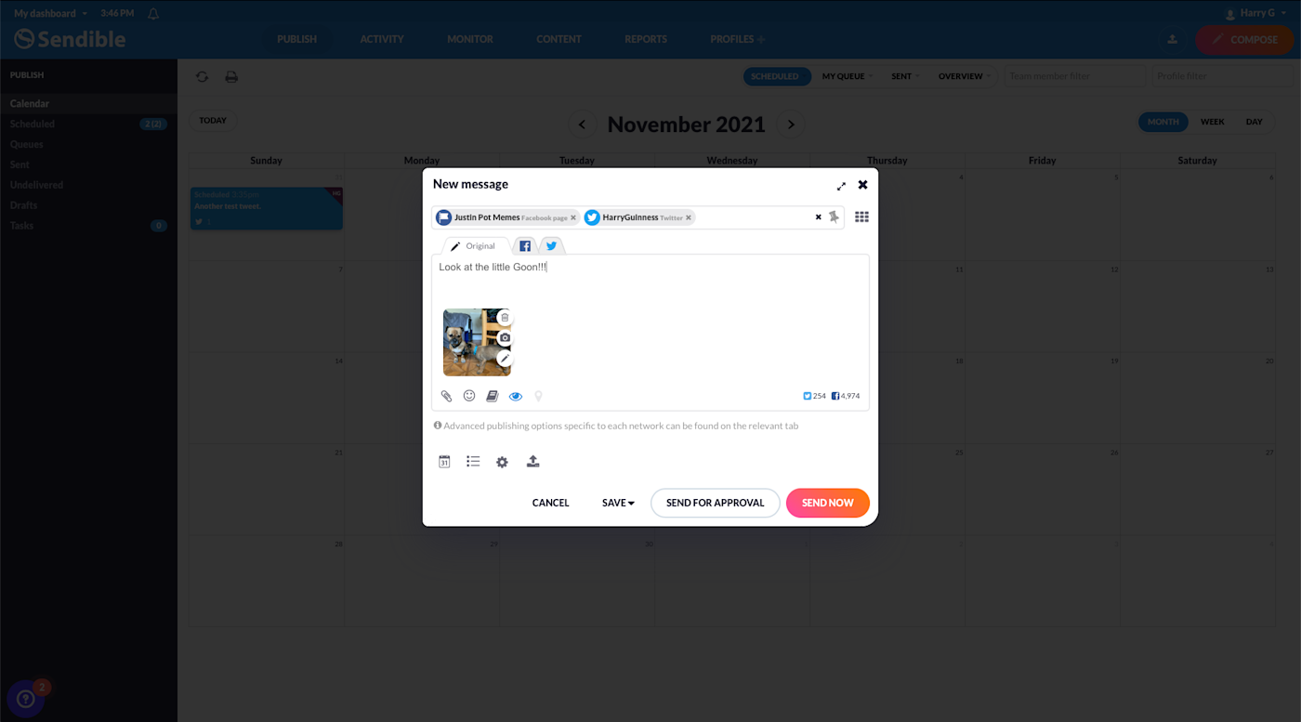1301x722 pixels.
Task: Open Profiles + in top navigation
Action: (738, 39)
